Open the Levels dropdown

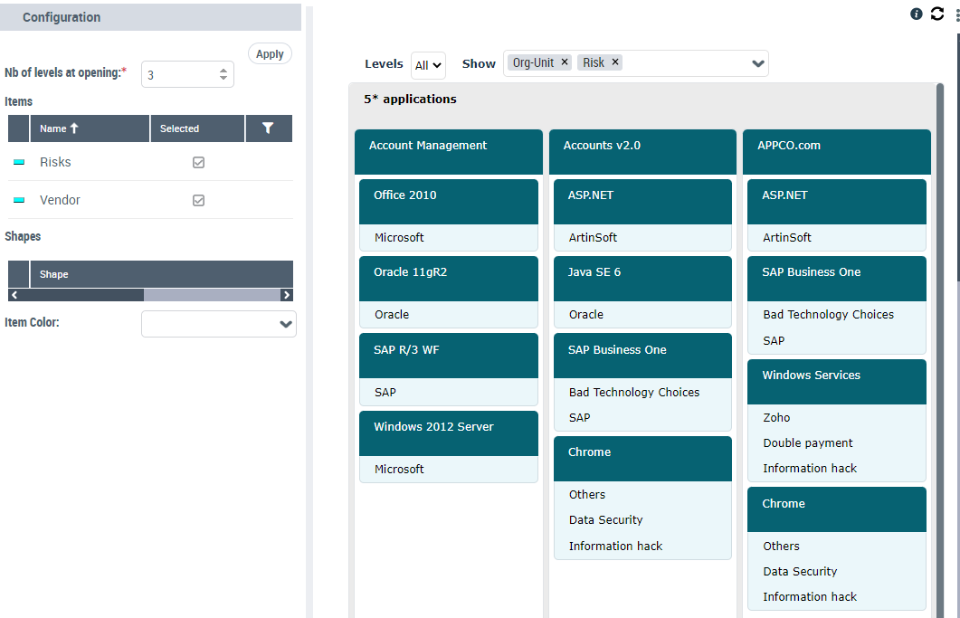click(429, 64)
